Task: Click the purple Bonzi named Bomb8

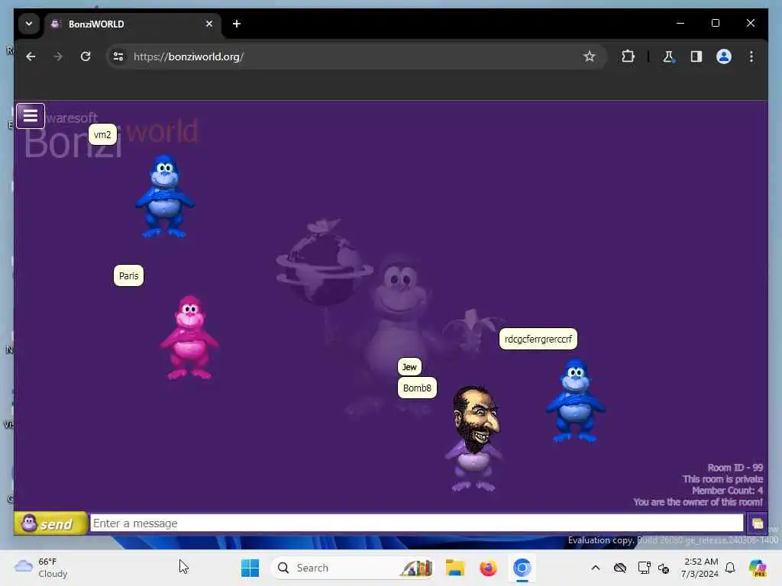Action: click(474, 439)
